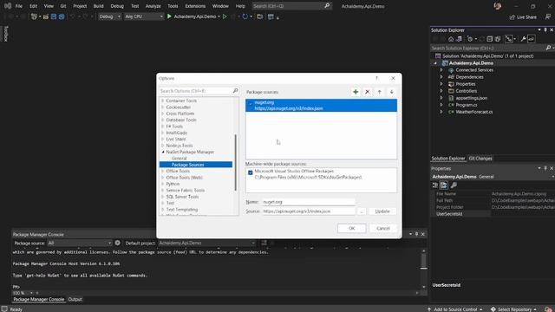Select the Package Manager Console tab
Screen dimensions: 555x312
(x=39, y=299)
